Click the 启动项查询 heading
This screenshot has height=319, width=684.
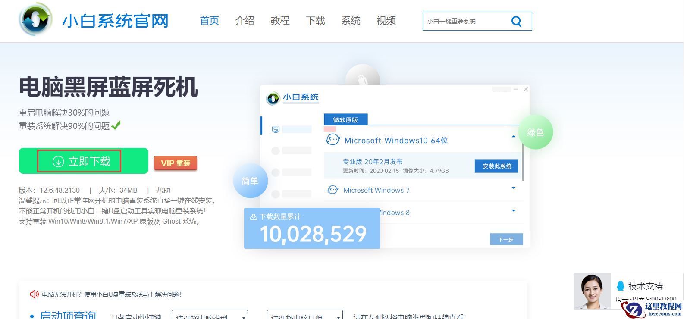pos(68,315)
